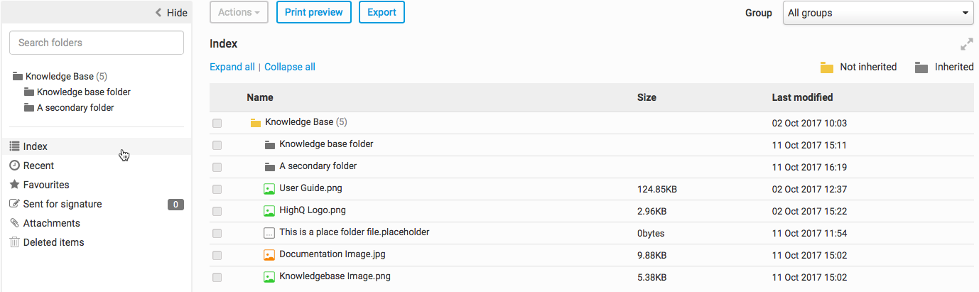Click the Expand all link
979x292 pixels.
click(232, 67)
